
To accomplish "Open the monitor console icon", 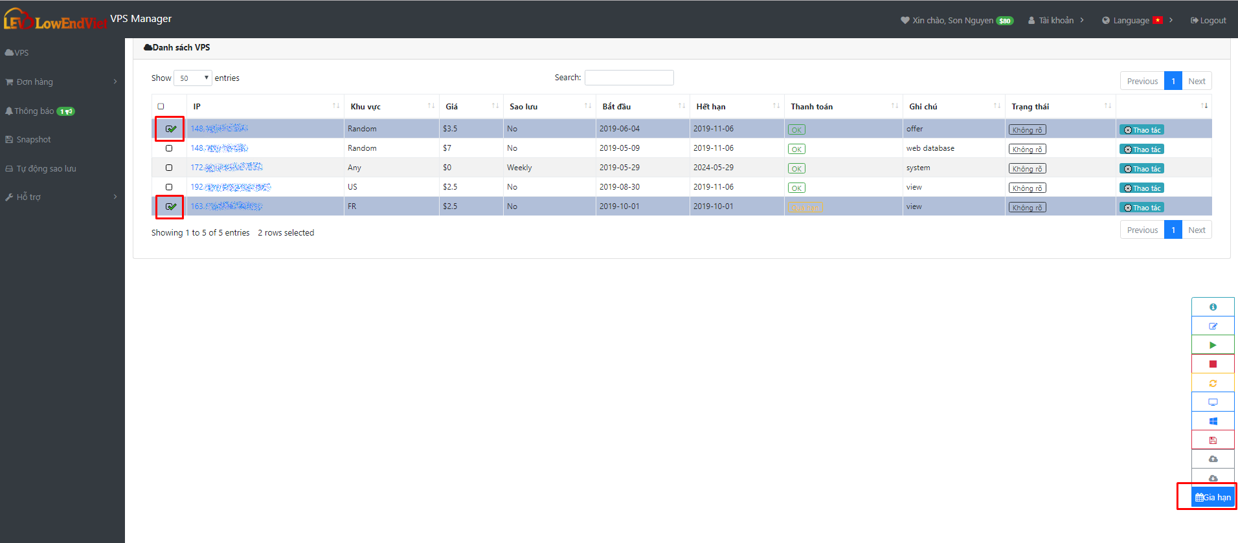I will 1213,402.
